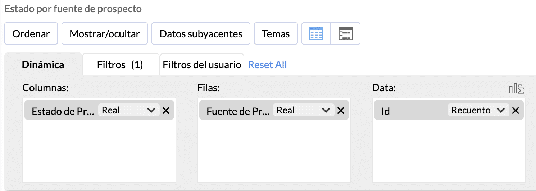
Task: Open the Dinámica tab
Action: click(43, 65)
